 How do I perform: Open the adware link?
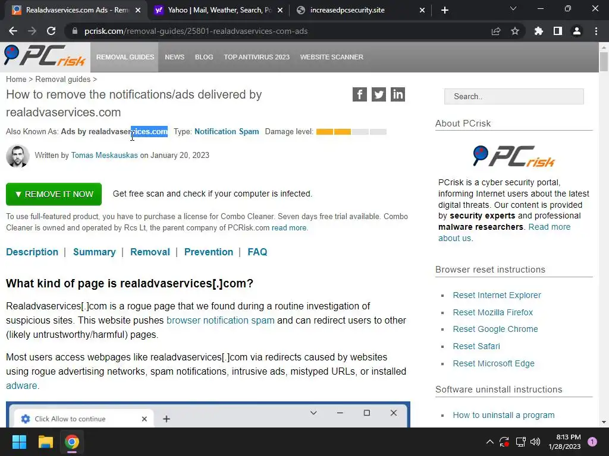pos(21,385)
